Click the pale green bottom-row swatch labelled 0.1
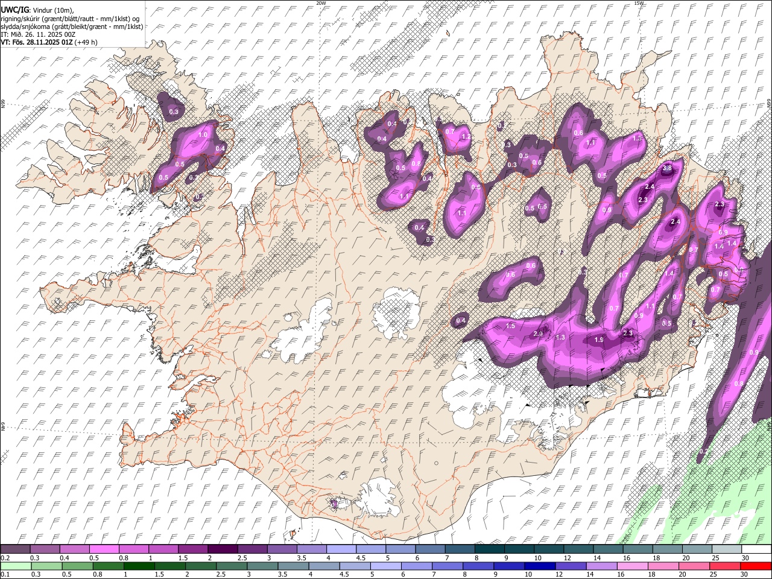 [x=16, y=566]
